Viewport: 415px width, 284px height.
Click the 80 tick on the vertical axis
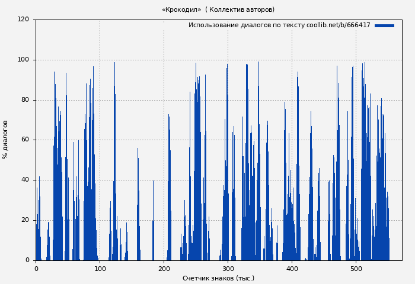click(25, 100)
